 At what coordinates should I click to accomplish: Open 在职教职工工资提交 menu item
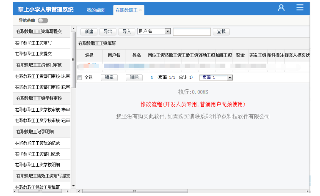42,54
